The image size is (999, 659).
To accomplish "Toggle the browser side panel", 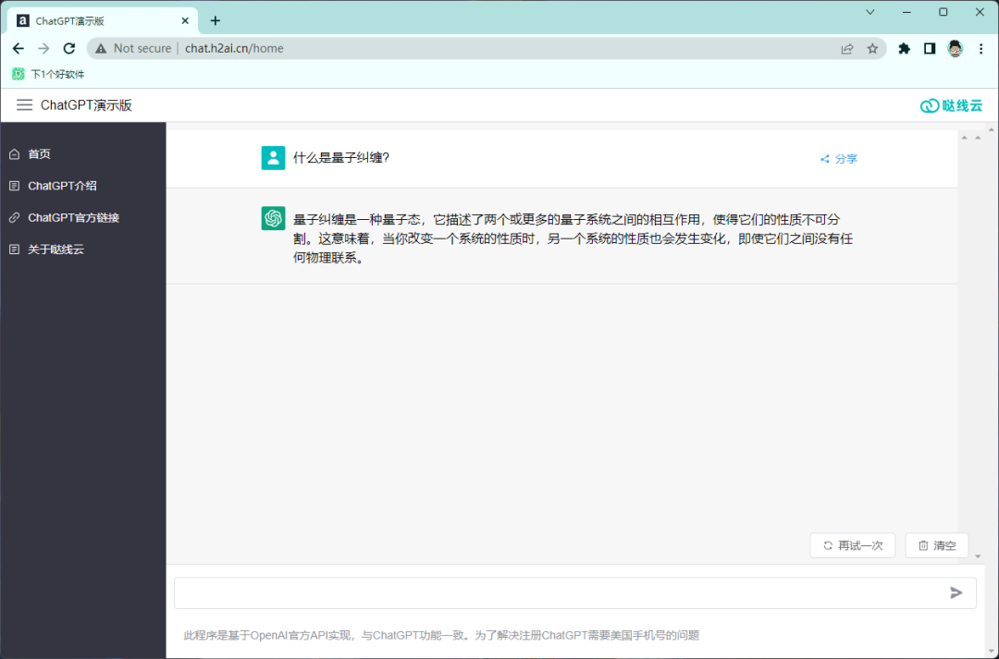I will tap(930, 49).
